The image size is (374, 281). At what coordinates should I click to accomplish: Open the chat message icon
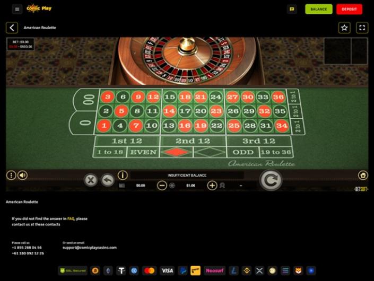point(292,9)
